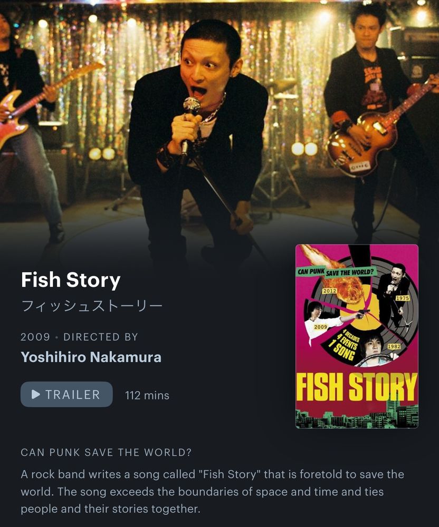Viewport: 439px width, 527px height.
Task: Click the green cityscape at the poster bottom
Action: (357, 416)
